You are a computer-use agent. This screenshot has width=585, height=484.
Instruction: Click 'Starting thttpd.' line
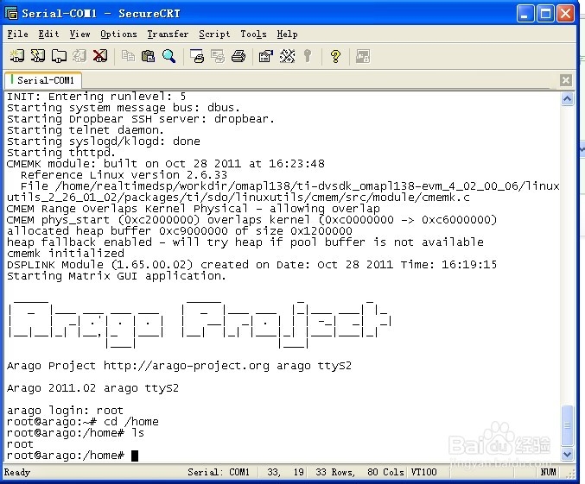(x=61, y=153)
